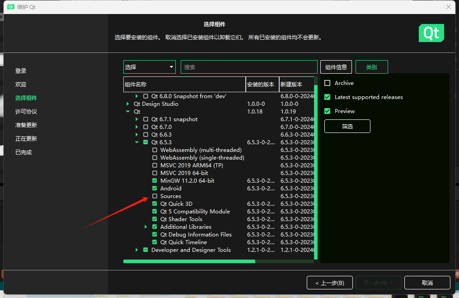
Task: Toggle the Qt 6.5.3 partial checkbox
Action: (x=145, y=142)
